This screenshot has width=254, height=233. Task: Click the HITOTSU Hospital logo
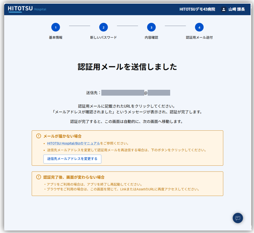27,9
